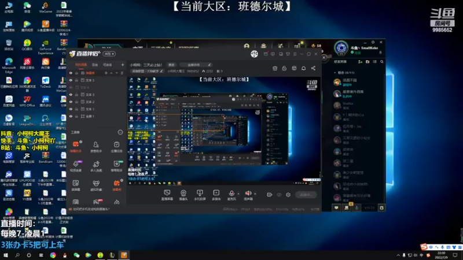
Task: Click the start streaming button beside the settings gear
Action: (306, 195)
